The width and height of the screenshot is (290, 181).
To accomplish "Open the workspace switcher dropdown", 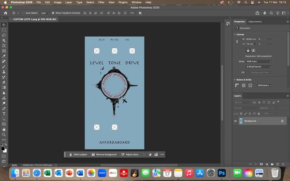I will click(x=285, y=13).
